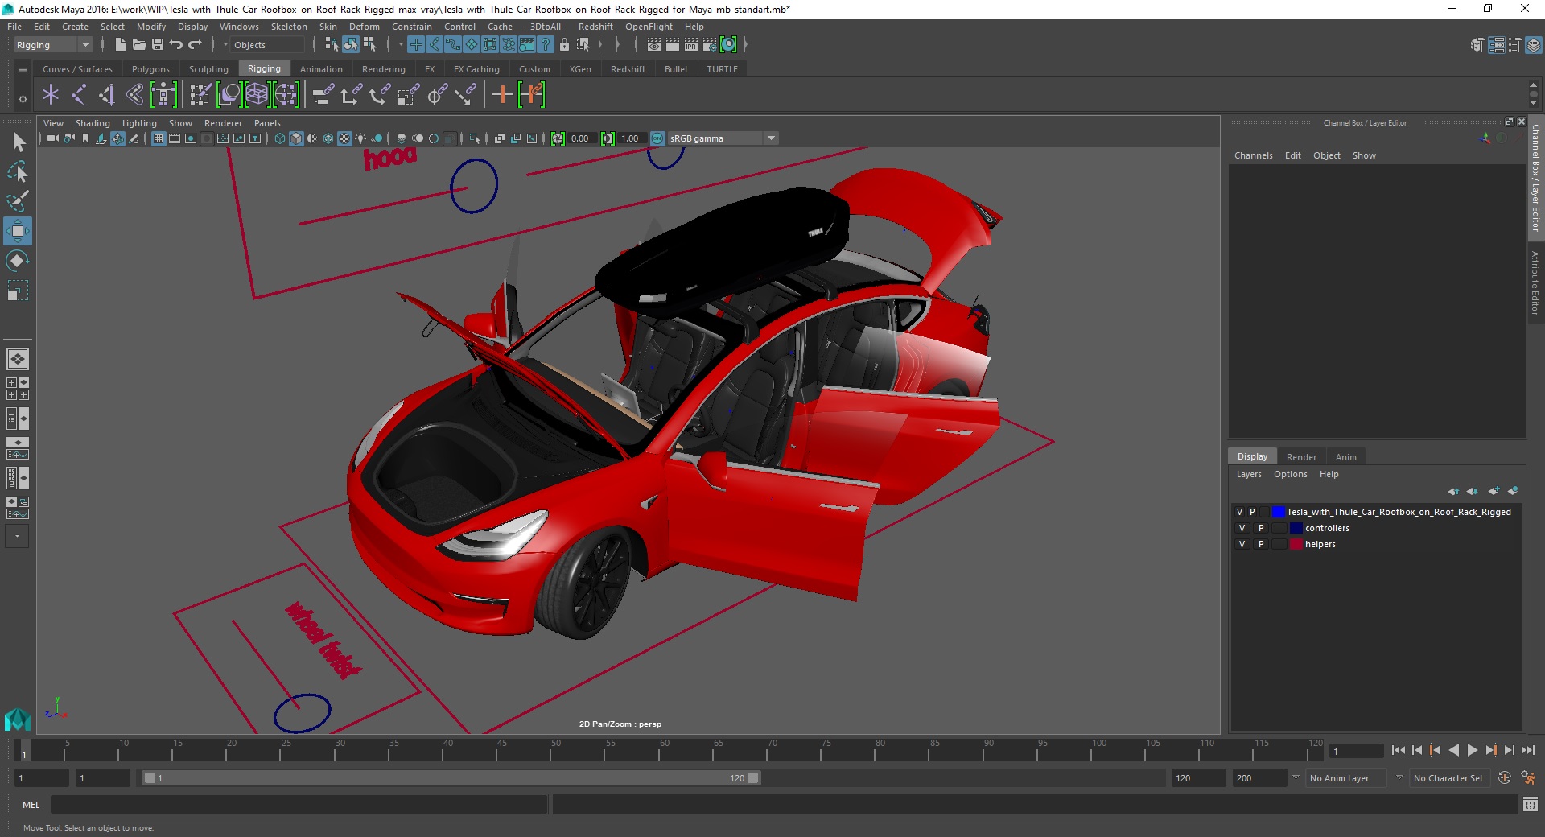This screenshot has width=1545, height=837.
Task: Toggle visibility of helpers layer
Action: [1242, 544]
